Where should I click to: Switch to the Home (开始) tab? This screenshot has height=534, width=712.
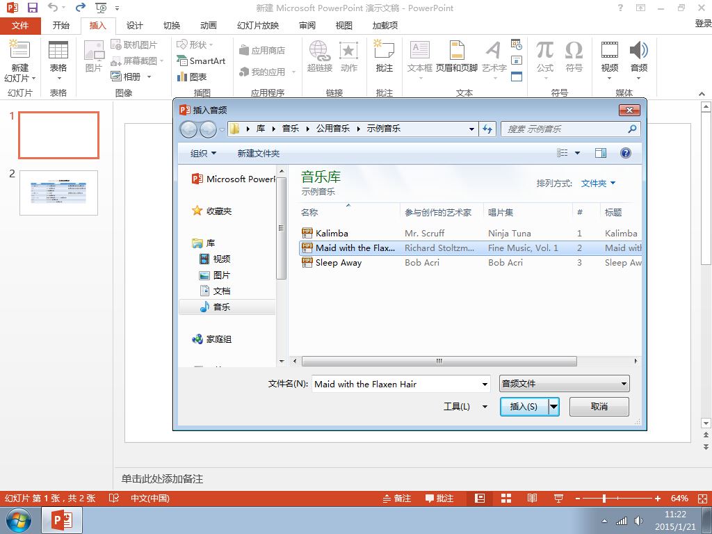[61, 26]
